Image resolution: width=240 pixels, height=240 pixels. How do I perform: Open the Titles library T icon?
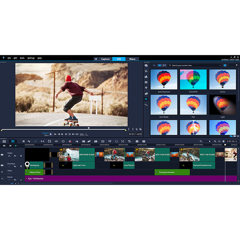coord(146,88)
